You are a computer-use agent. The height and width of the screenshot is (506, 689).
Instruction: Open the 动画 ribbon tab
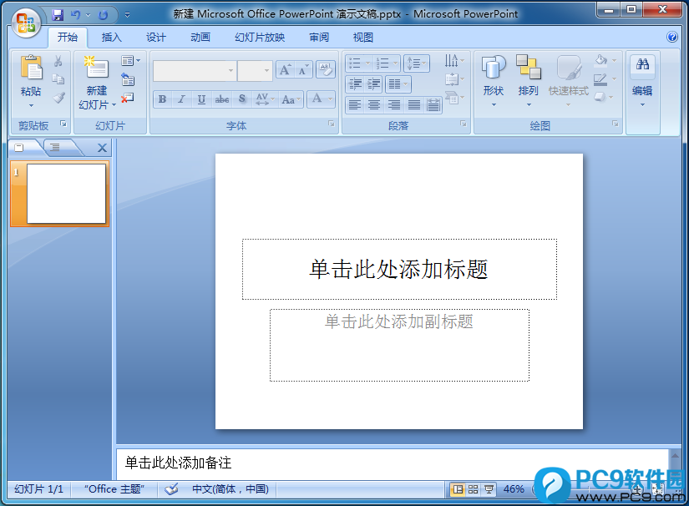pos(200,38)
